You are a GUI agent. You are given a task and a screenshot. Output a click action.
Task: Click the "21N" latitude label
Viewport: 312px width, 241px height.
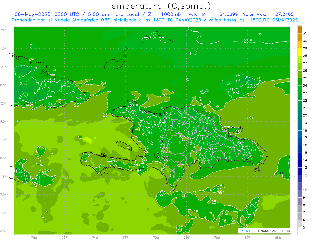(4, 67)
